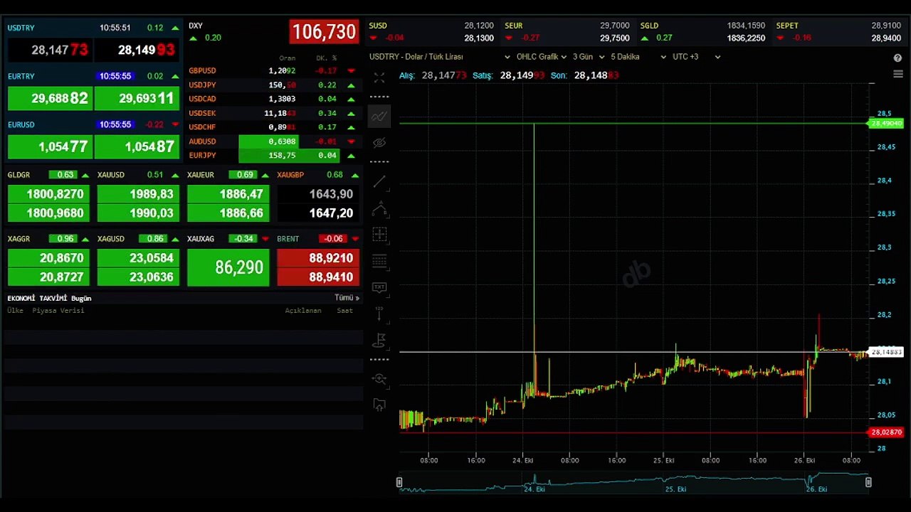The image size is (911, 512).
Task: Select the EURJPY row
Action: coord(273,155)
